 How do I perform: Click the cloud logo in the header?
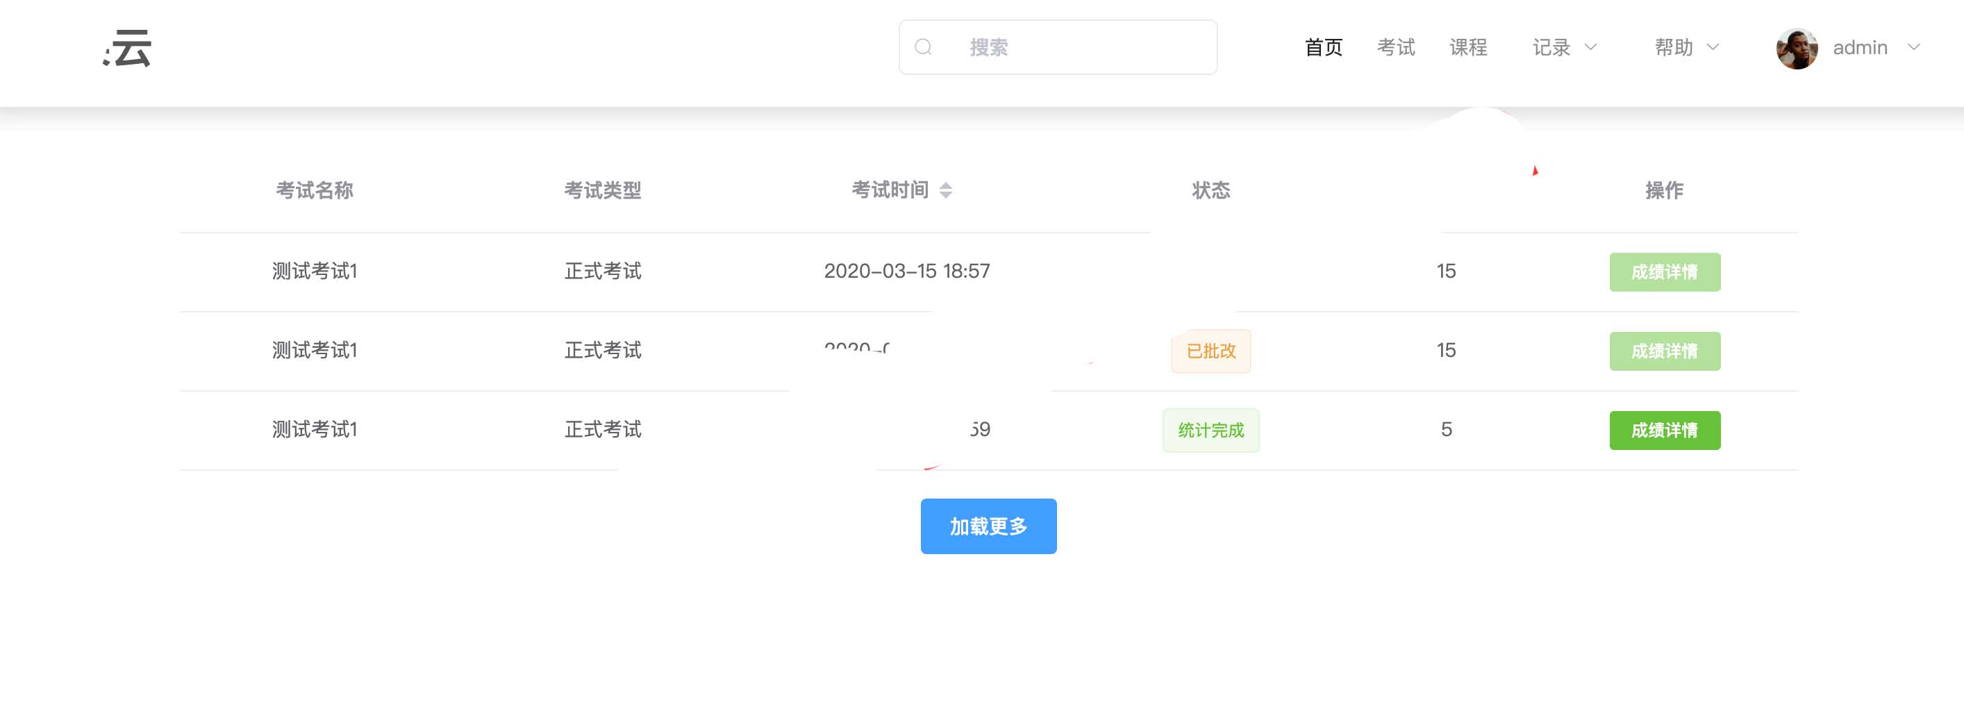coord(128,49)
